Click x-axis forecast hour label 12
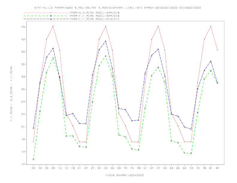This screenshot has width=237, height=183. click(60, 168)
